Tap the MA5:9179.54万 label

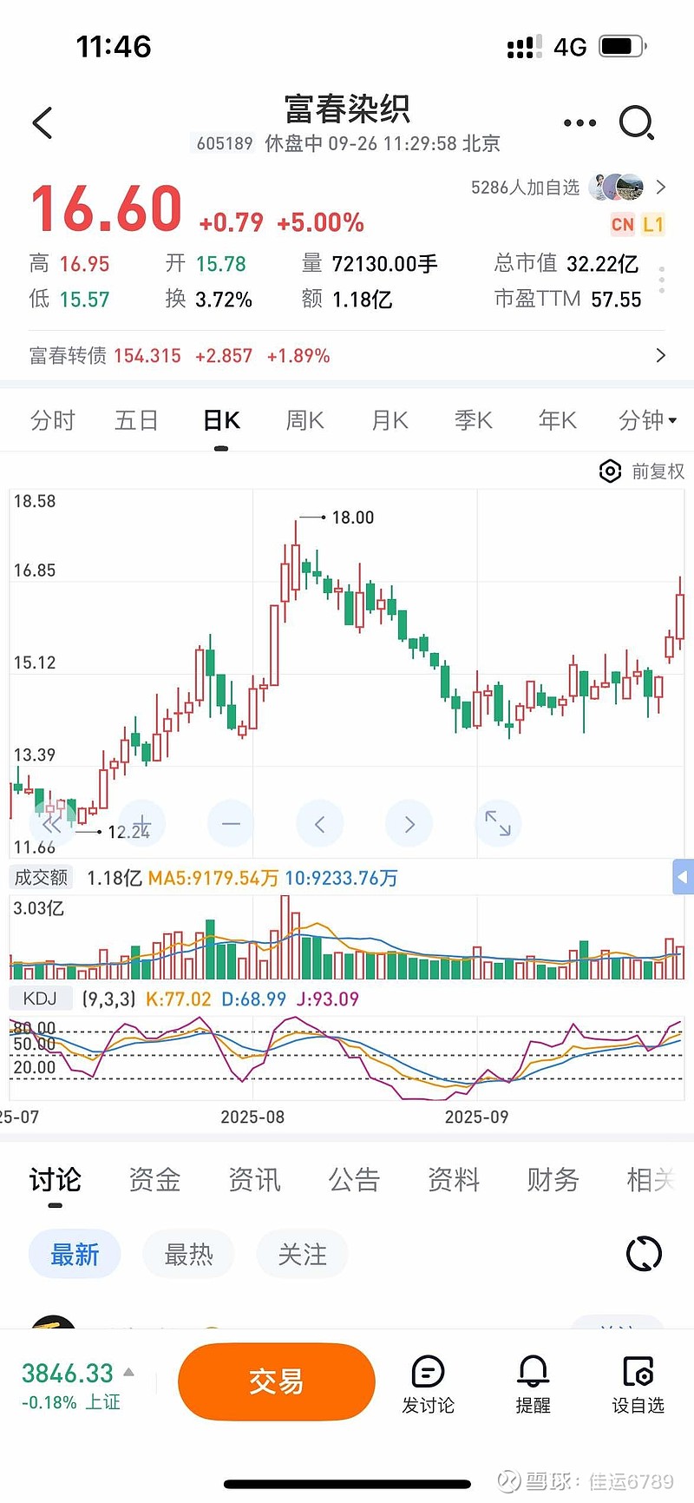213,878
